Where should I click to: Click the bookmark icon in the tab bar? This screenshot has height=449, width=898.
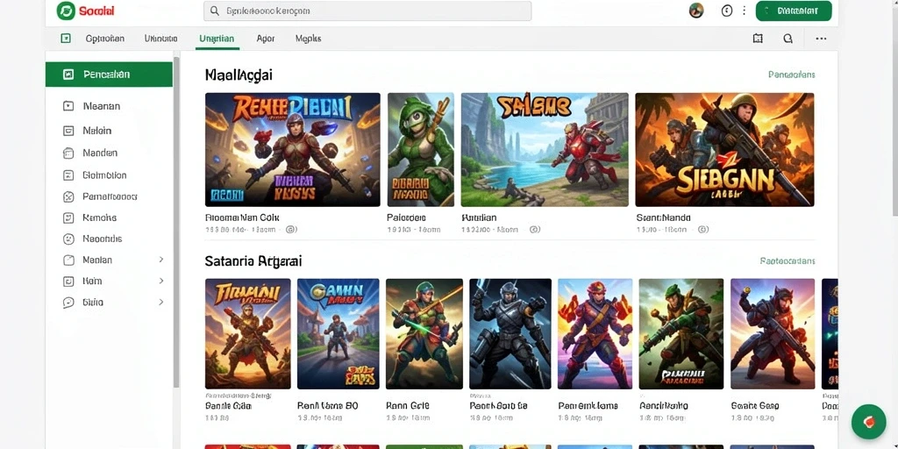[x=758, y=39]
